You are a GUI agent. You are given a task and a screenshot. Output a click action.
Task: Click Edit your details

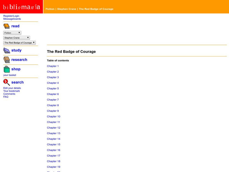pyautogui.click(x=12, y=88)
